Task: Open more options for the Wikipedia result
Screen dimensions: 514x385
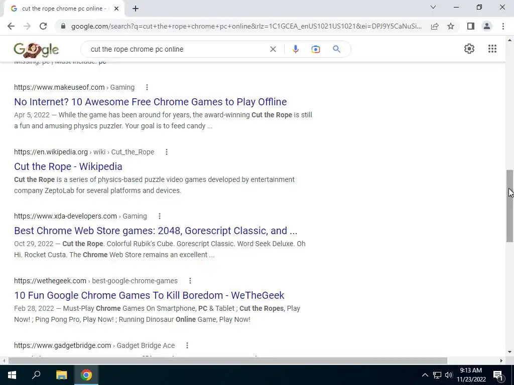Action: pos(167,152)
